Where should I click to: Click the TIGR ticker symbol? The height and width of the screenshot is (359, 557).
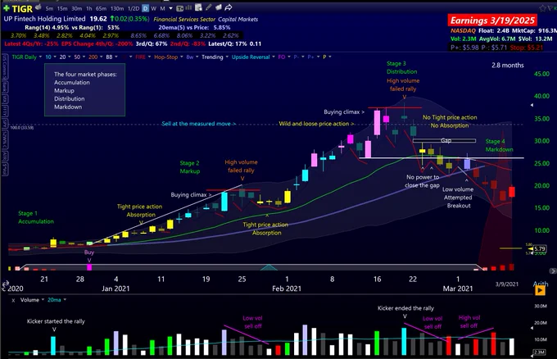tap(22, 8)
